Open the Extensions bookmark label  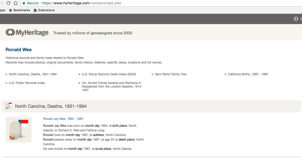46,10
